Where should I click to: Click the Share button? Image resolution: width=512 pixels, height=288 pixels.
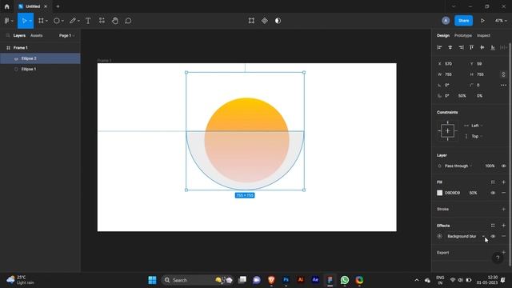point(463,21)
